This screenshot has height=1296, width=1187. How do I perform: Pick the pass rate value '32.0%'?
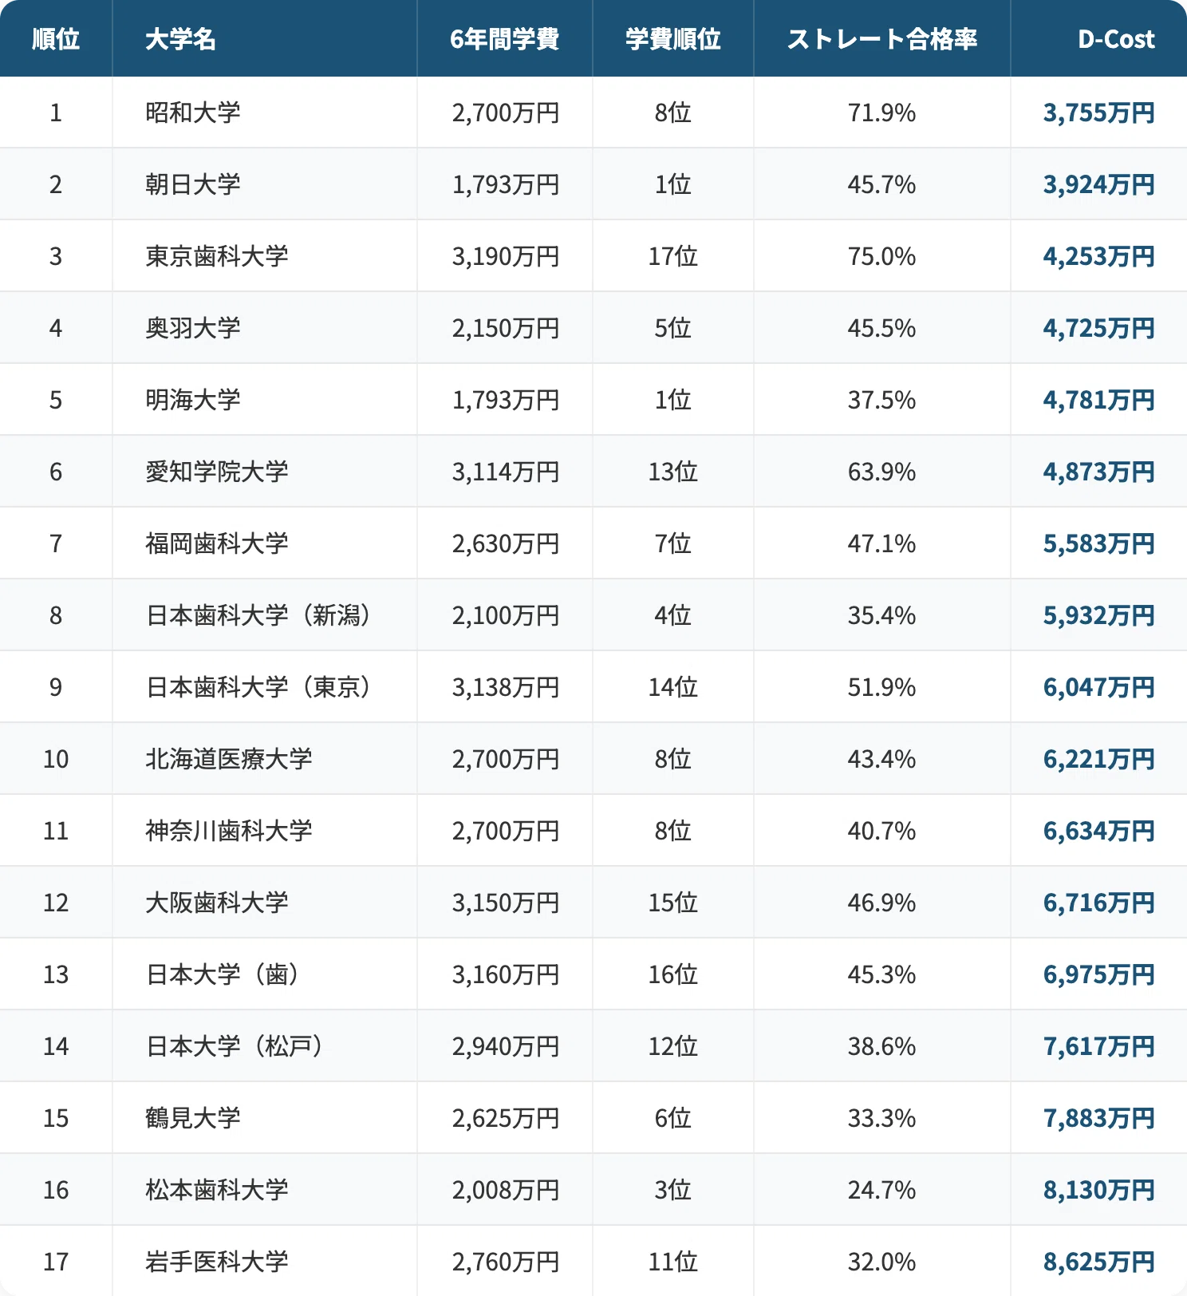(881, 1262)
